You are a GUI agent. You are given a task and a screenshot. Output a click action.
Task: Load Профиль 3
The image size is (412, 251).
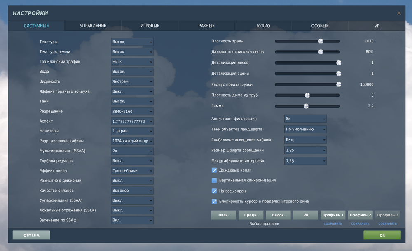388,215
